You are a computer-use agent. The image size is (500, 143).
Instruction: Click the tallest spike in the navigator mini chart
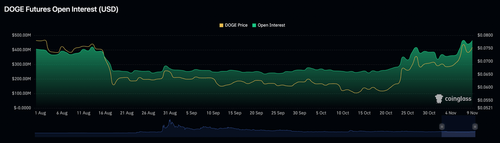pos(170,121)
